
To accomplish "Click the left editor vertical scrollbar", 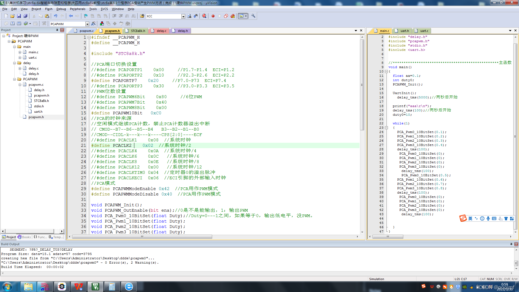I will pyautogui.click(x=362, y=85).
